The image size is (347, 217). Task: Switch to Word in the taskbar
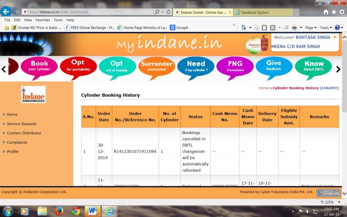[92, 211]
